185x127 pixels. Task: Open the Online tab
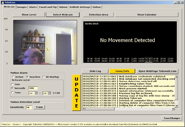click(x=96, y=7)
